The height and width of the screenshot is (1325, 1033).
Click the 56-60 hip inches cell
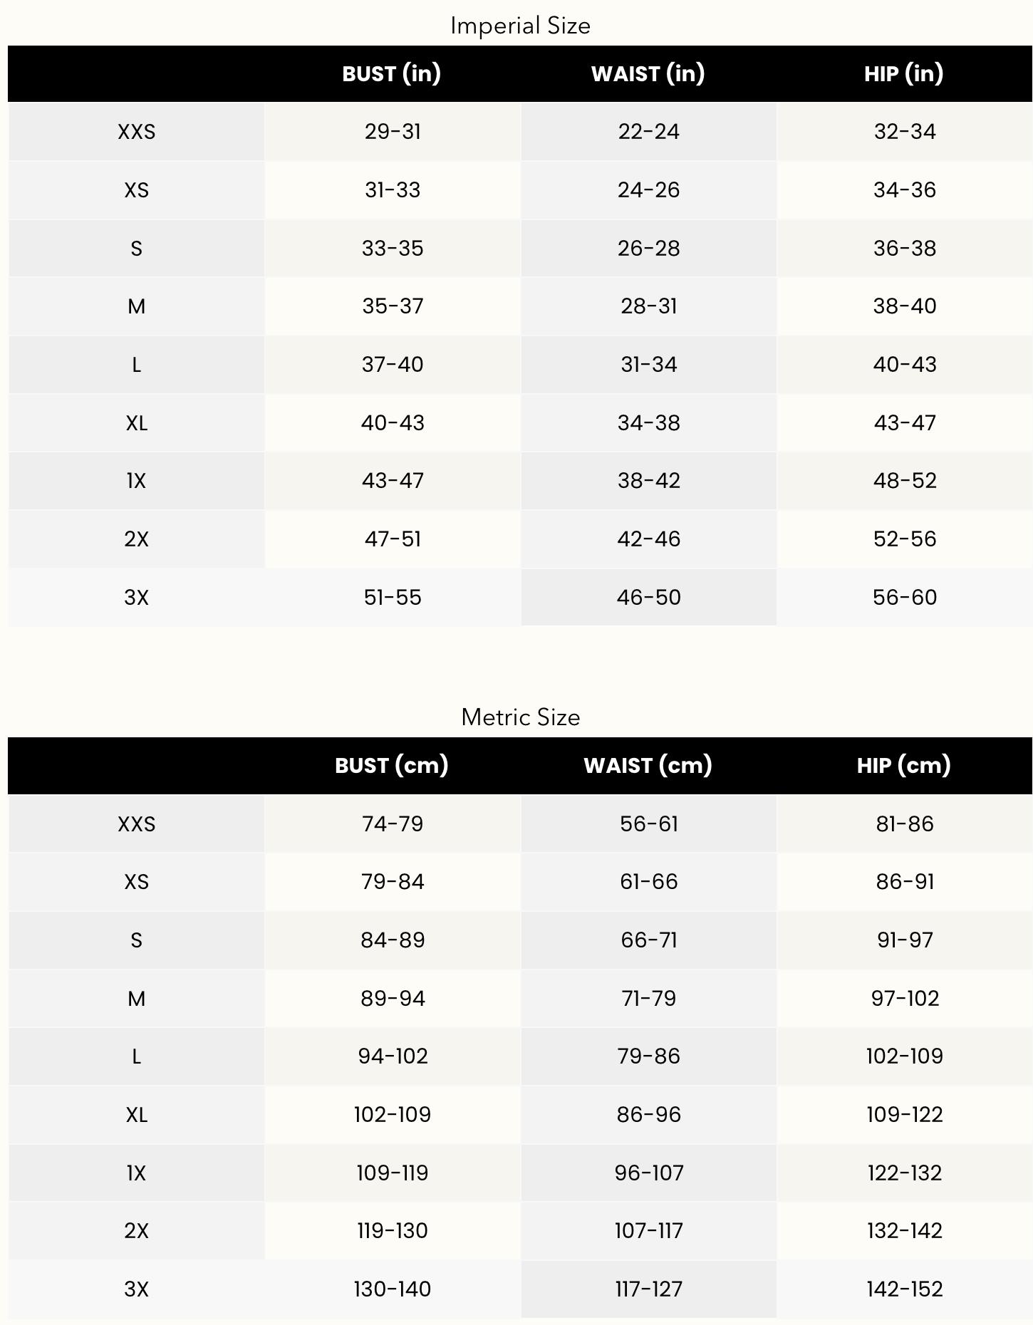(x=905, y=597)
